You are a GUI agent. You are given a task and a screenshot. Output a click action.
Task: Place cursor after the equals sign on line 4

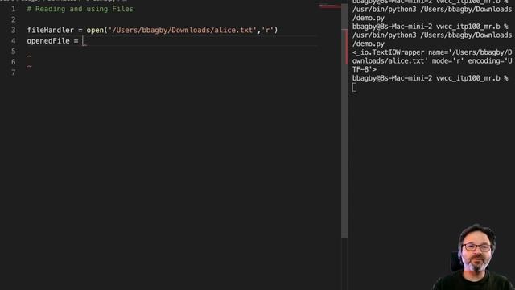[x=83, y=41]
